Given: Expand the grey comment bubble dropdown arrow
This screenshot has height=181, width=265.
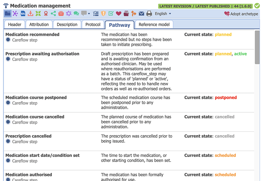Looking at the screenshot, I should (x=89, y=14).
